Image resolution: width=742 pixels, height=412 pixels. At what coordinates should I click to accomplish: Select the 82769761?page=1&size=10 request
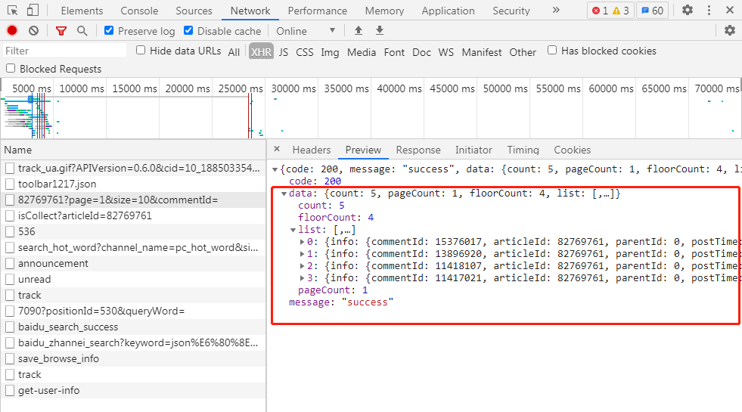(133, 200)
